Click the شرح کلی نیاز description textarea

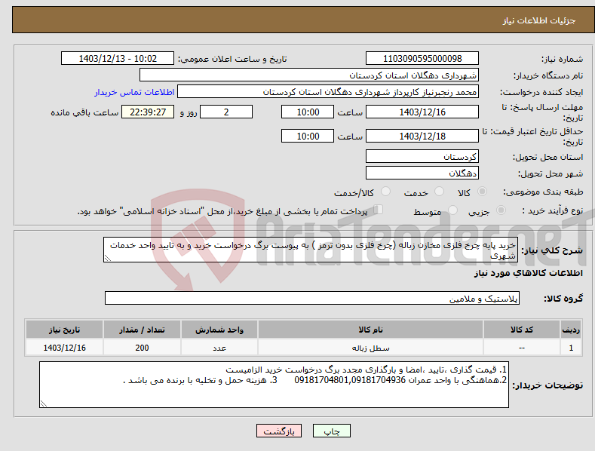click(x=311, y=250)
